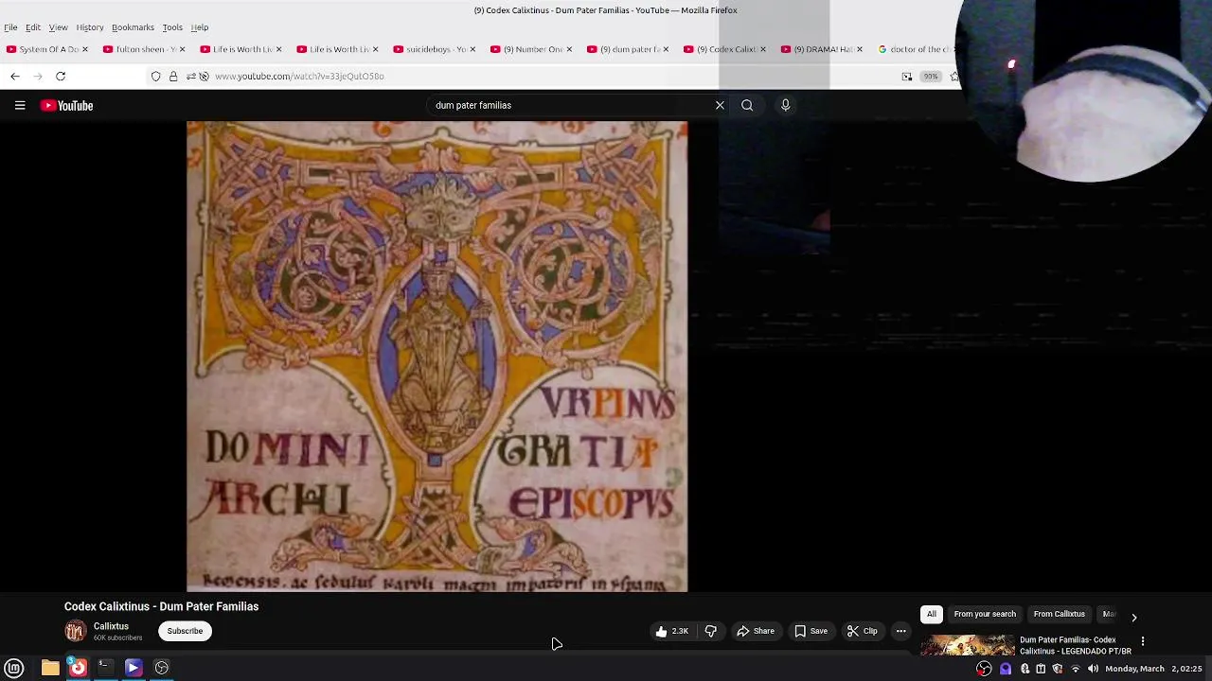The image size is (1212, 681).
Task: Show more filter chips with right arrow
Action: pyautogui.click(x=1133, y=617)
